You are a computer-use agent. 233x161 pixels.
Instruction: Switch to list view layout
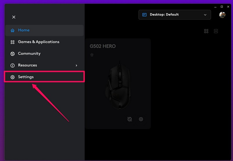pos(216,31)
